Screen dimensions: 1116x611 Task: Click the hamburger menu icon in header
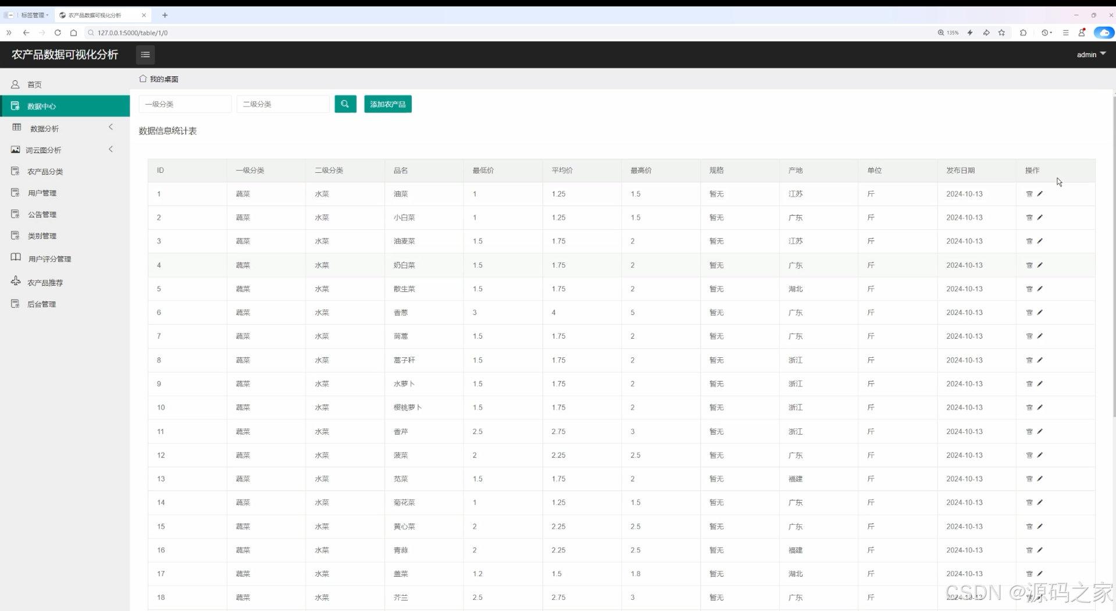coord(145,55)
